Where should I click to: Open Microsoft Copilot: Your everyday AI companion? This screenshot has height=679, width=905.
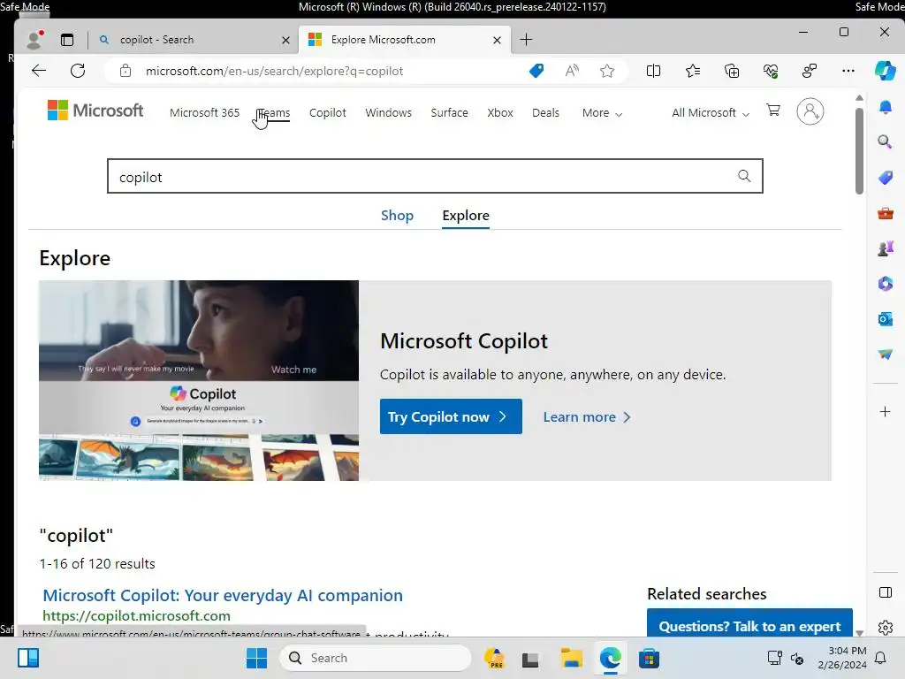point(223,595)
